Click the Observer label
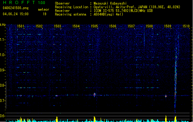The image size is (193, 122). coord(62,3)
